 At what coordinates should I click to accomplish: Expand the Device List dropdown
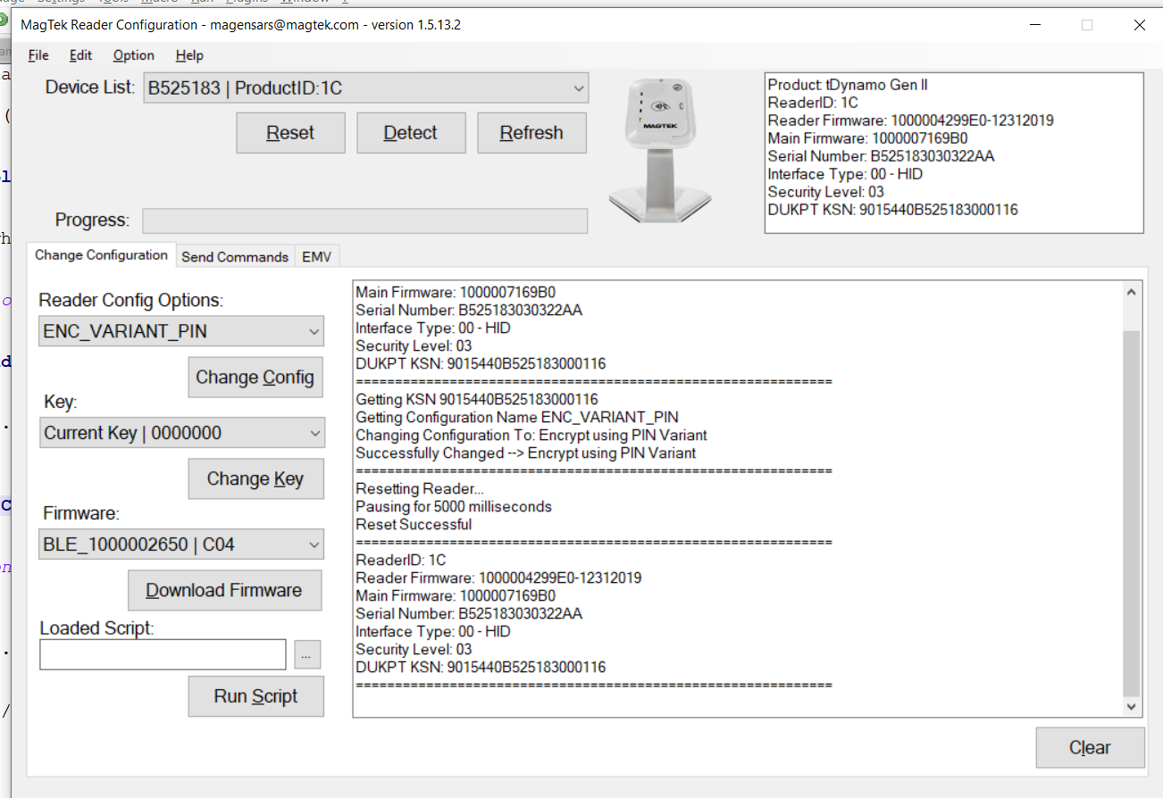365,88
